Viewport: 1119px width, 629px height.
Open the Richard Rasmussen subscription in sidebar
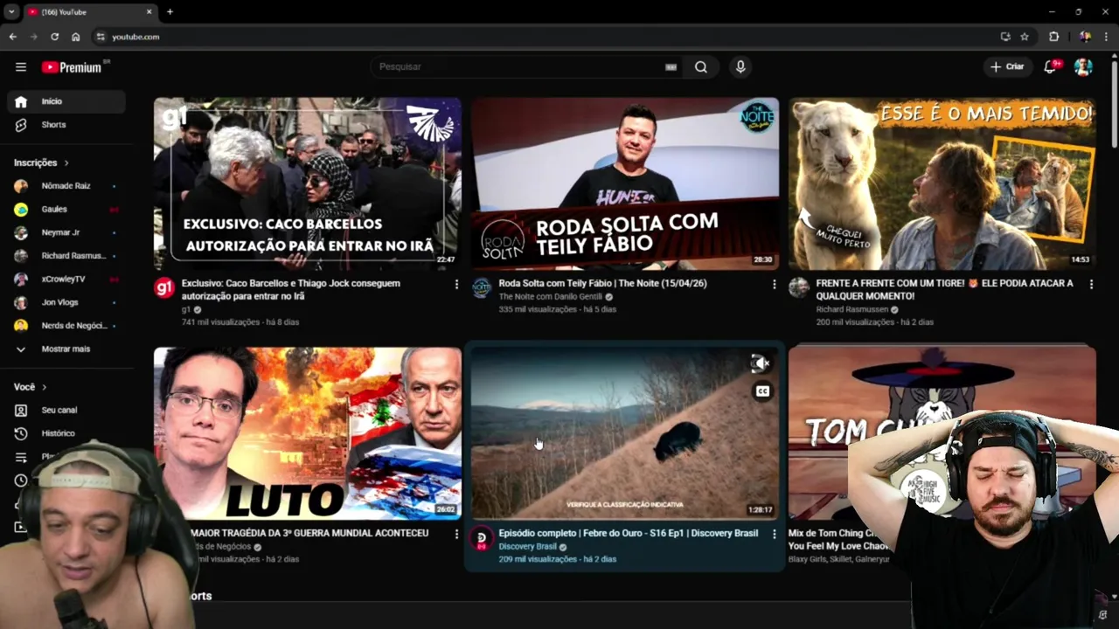66,256
